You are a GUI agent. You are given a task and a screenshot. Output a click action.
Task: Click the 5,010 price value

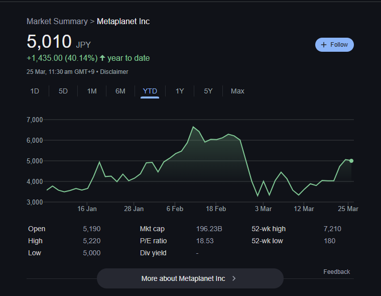(49, 41)
